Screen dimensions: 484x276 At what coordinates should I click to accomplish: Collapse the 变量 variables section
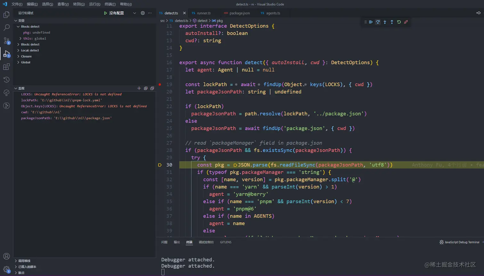(16, 20)
